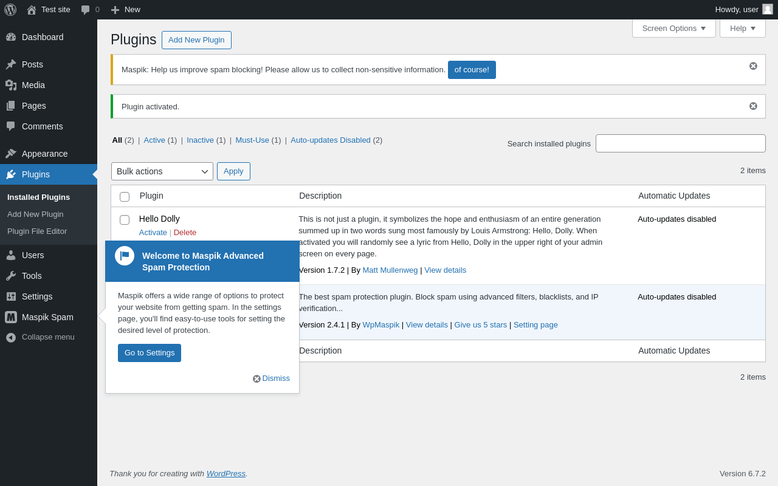The height and width of the screenshot is (486, 778).
Task: Expand the Screen Options panel
Action: [x=674, y=28]
